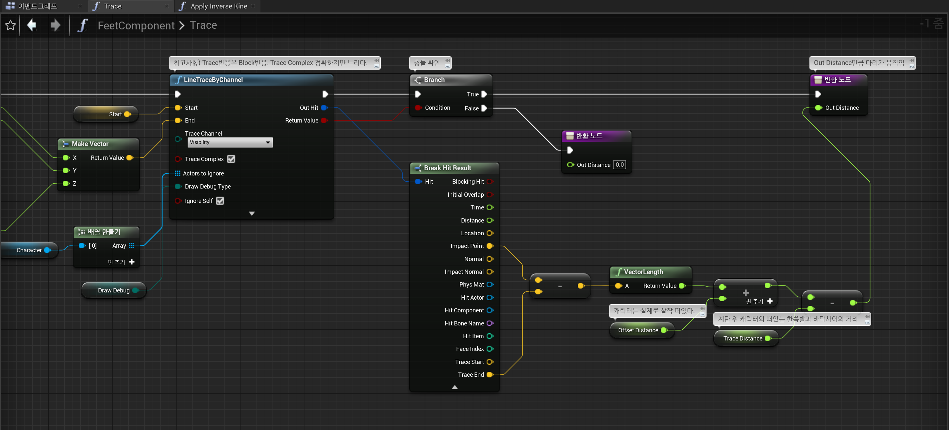Go forward with the right arrow button
The height and width of the screenshot is (430, 949).
pos(55,25)
